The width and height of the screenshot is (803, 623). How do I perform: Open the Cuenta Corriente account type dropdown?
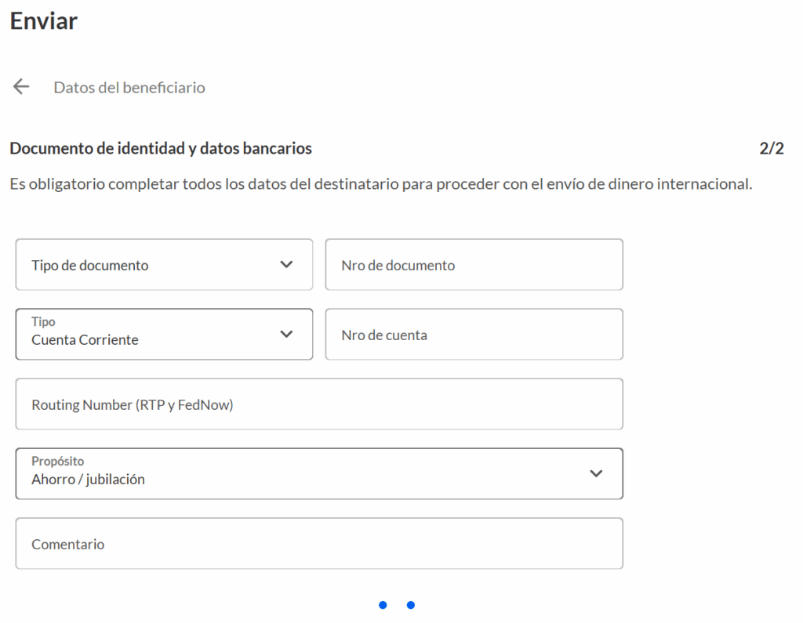(149, 335)
